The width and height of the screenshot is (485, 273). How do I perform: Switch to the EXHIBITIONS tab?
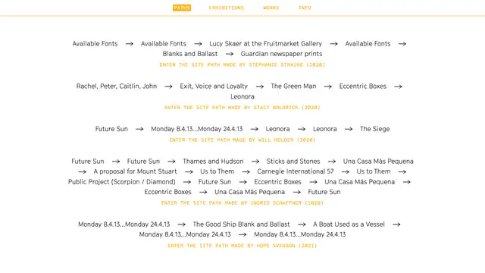pos(227,8)
